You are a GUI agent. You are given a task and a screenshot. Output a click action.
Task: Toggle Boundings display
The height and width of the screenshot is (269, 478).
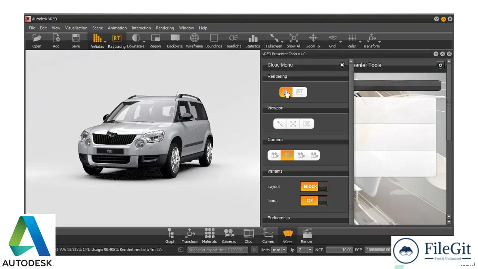[x=214, y=41]
